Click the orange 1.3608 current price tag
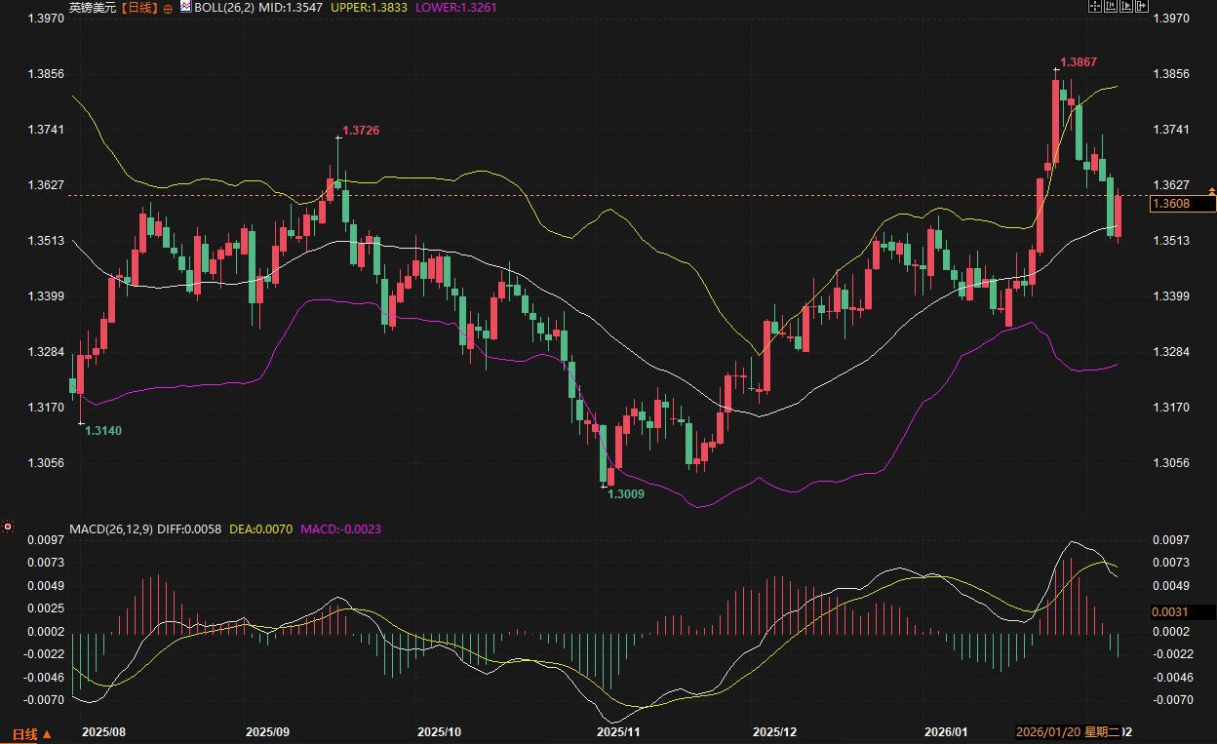Image resolution: width=1217 pixels, height=744 pixels. (1182, 204)
